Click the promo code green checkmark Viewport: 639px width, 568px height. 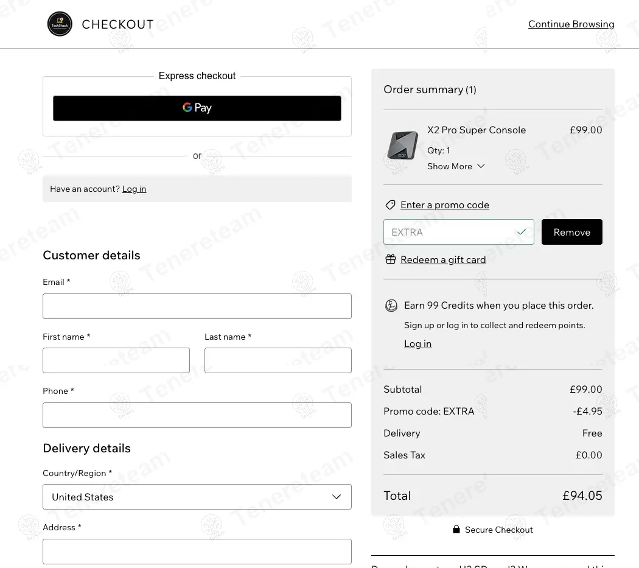522,232
